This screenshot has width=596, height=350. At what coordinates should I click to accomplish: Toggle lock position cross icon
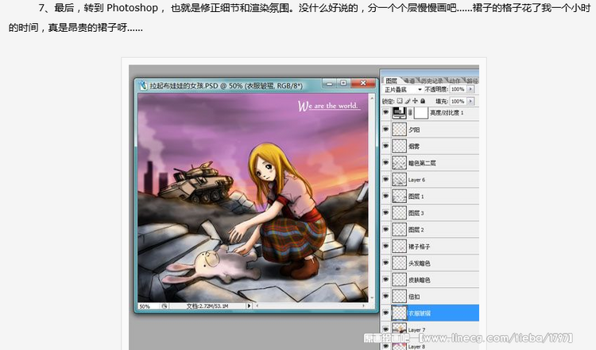point(415,101)
